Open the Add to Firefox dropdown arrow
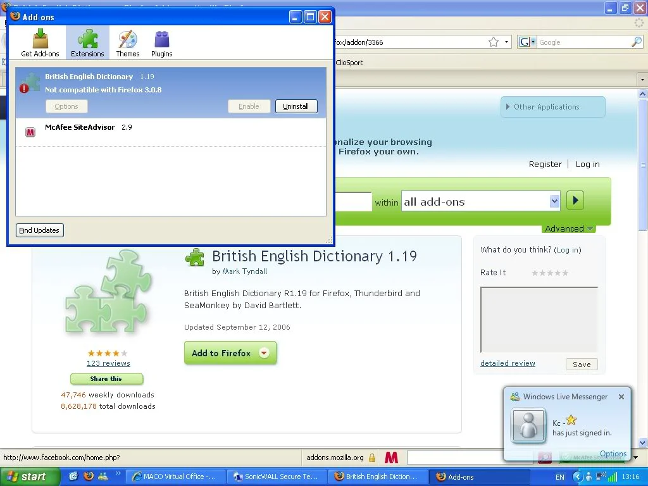This screenshot has height=486, width=648. tap(264, 352)
